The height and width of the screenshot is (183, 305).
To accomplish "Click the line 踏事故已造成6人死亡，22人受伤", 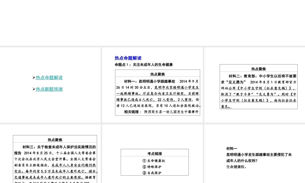I will click(x=158, y=99).
